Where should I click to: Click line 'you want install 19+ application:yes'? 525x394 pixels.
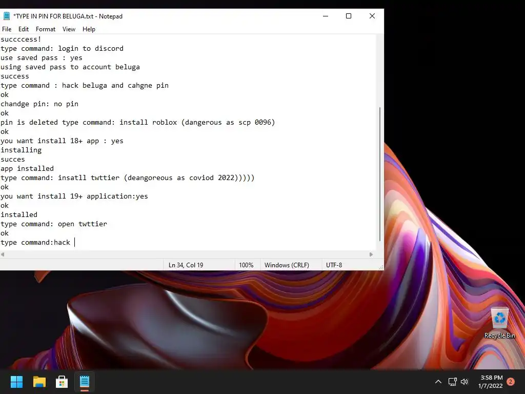coord(74,196)
